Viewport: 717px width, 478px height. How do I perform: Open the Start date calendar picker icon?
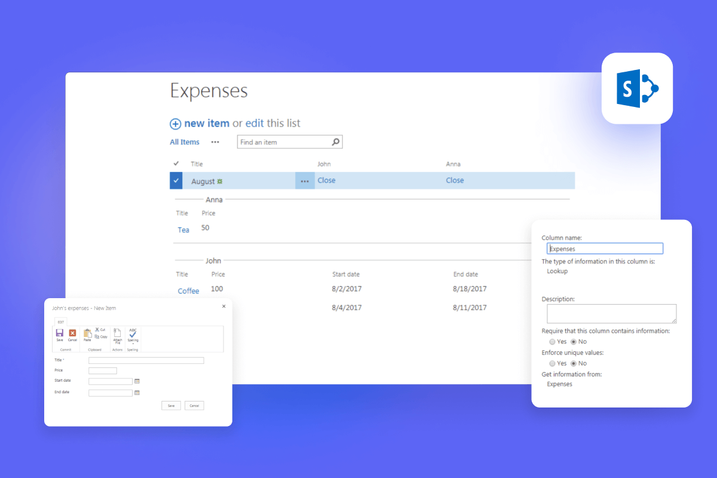click(x=137, y=381)
